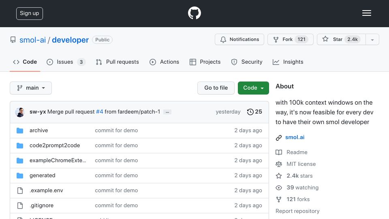
Task: Click the repository icon beside smol-ai
Action: pyautogui.click(x=13, y=40)
